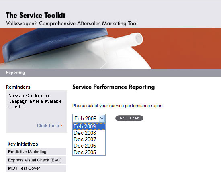Click the iron banner image
Image resolution: width=221 pixels, height=179 pixels.
[x=110, y=49]
